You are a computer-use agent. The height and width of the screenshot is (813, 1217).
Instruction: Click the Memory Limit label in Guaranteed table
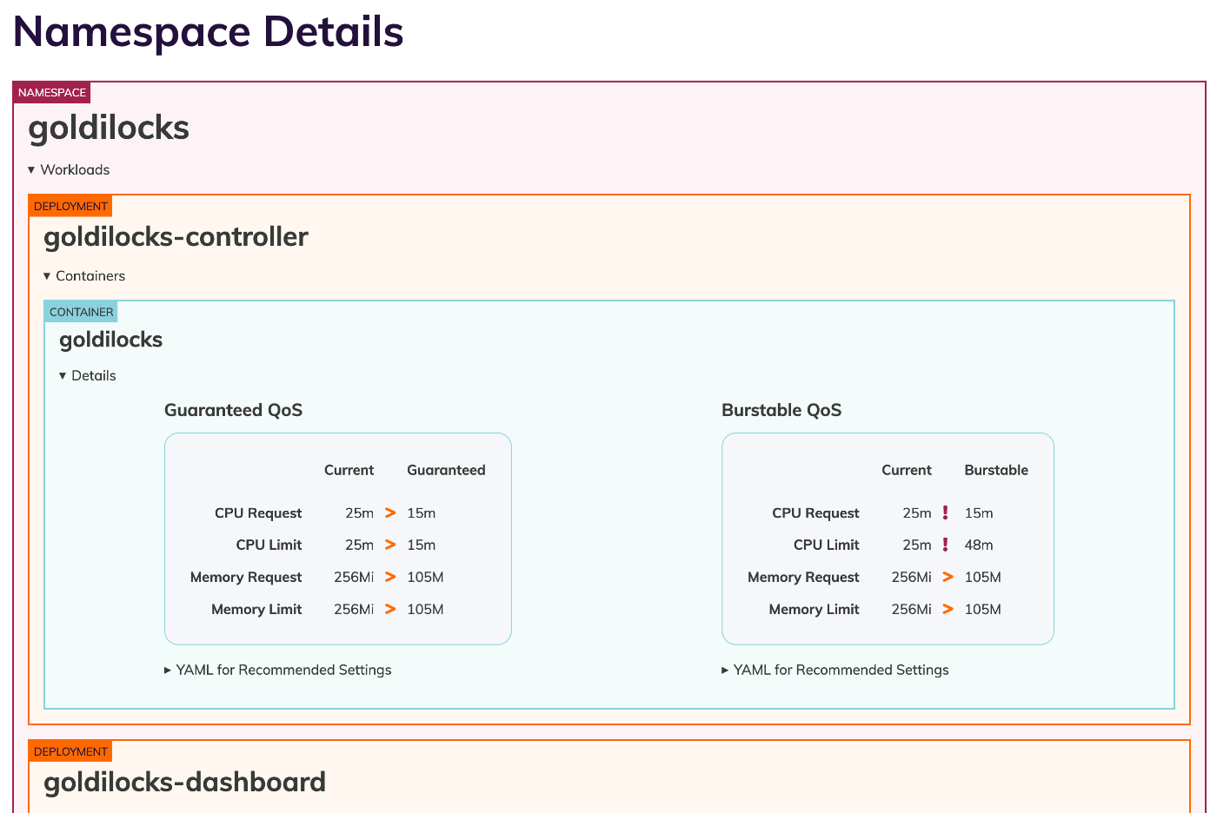(256, 609)
